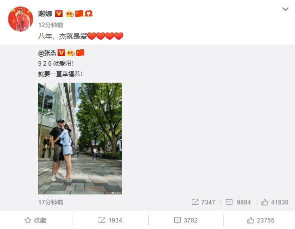Repost this post showing 1934 shares
The image size is (295, 229).
(110, 220)
